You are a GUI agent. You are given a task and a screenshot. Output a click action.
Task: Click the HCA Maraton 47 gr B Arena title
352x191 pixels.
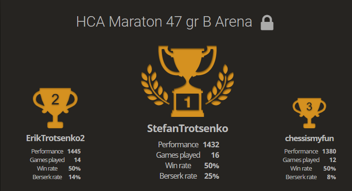[164, 22]
